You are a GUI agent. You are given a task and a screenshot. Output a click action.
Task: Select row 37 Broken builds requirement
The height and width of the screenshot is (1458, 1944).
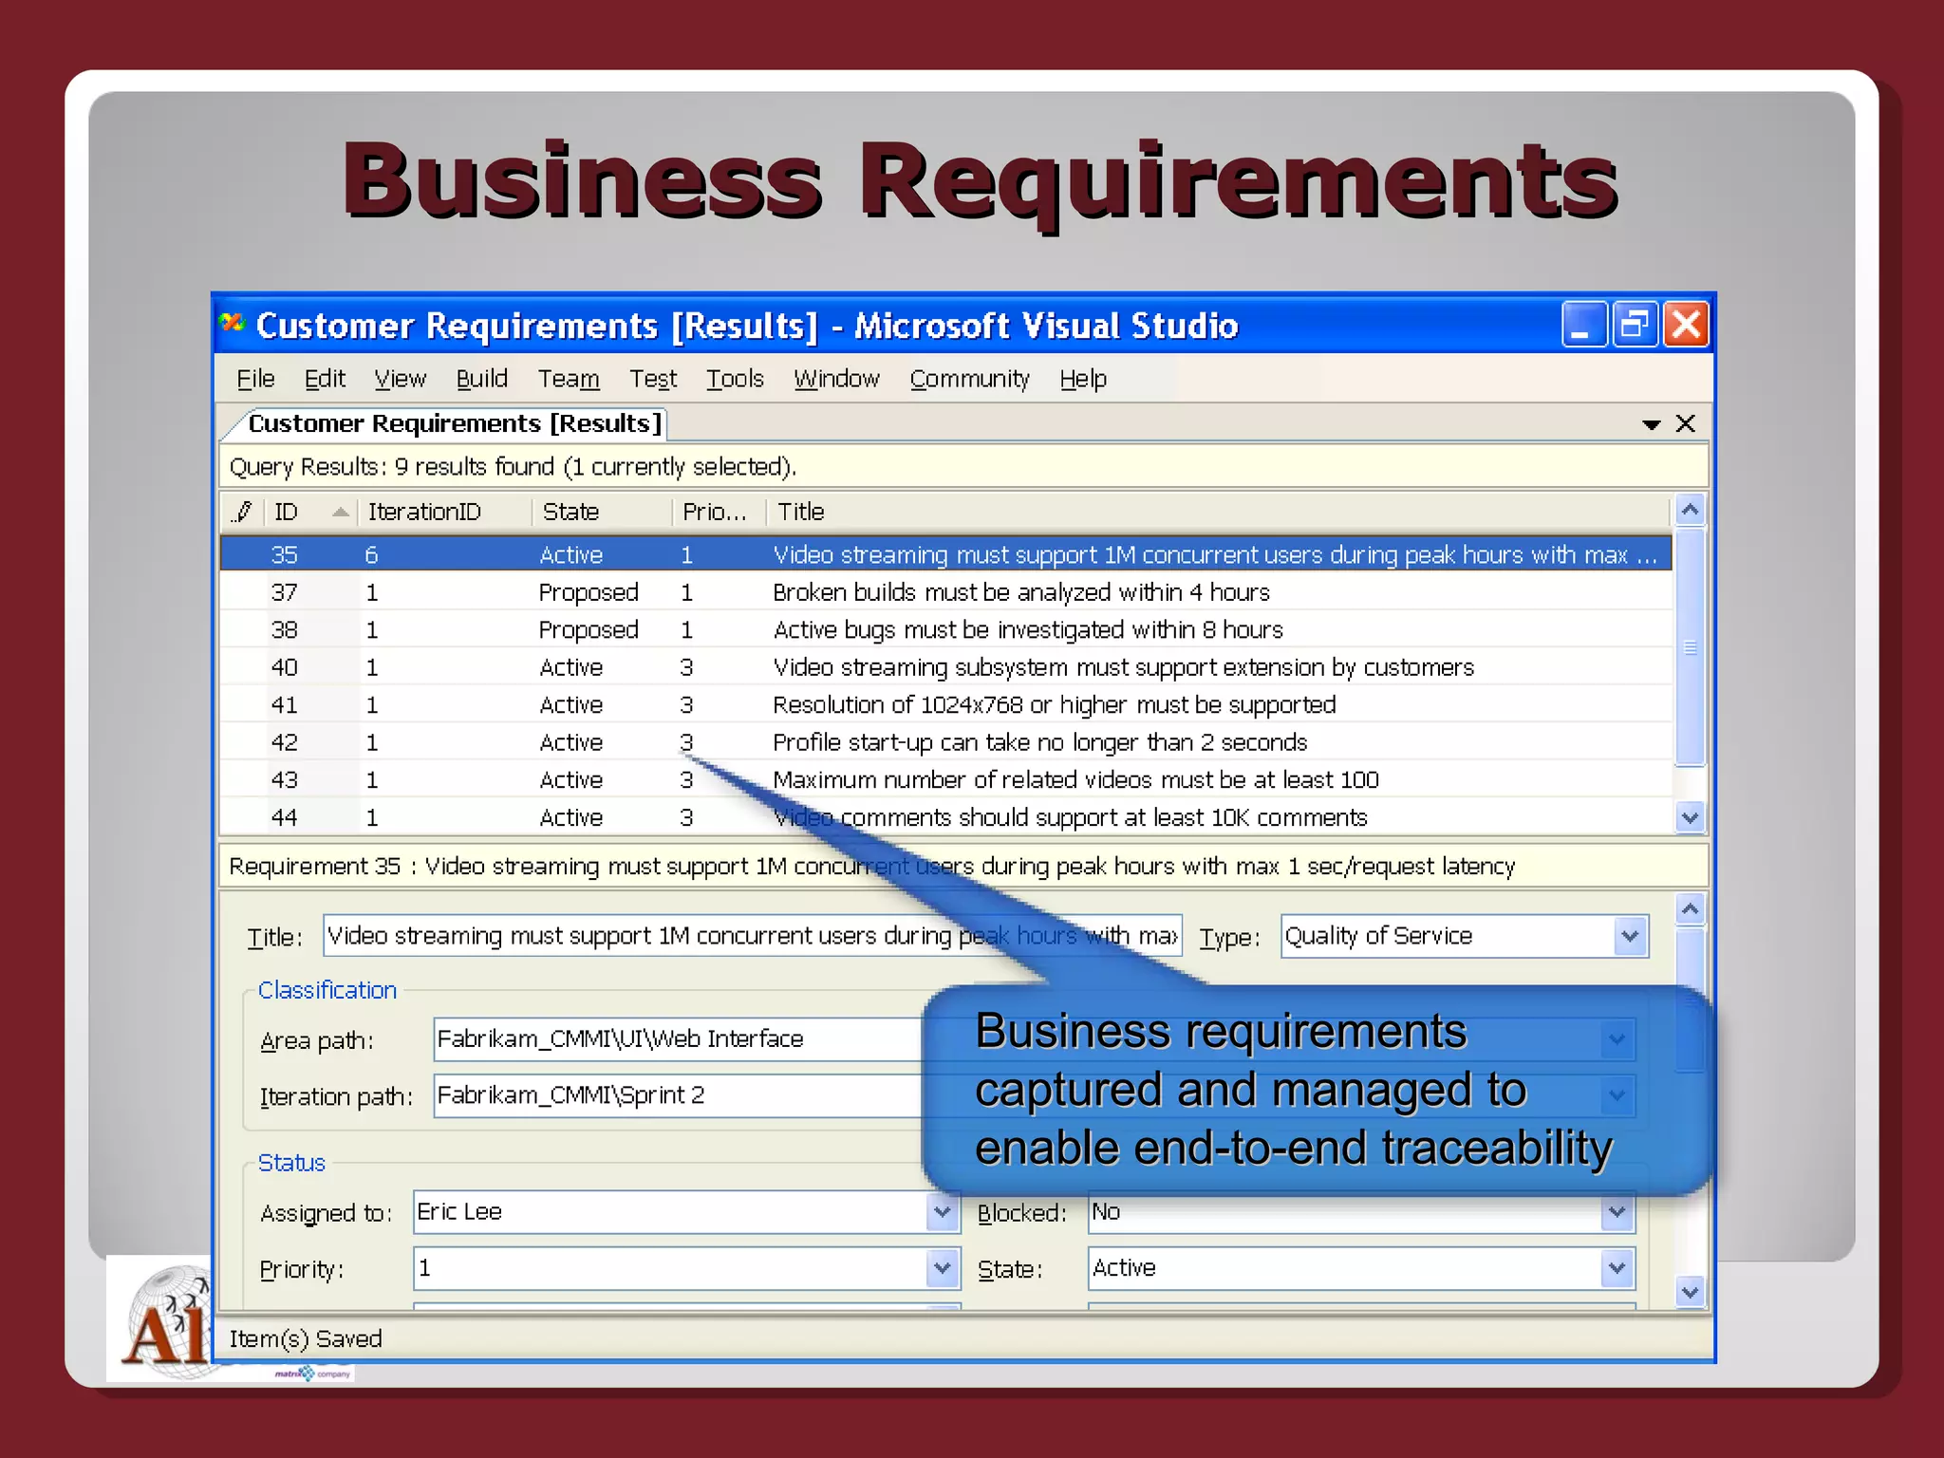(x=945, y=592)
